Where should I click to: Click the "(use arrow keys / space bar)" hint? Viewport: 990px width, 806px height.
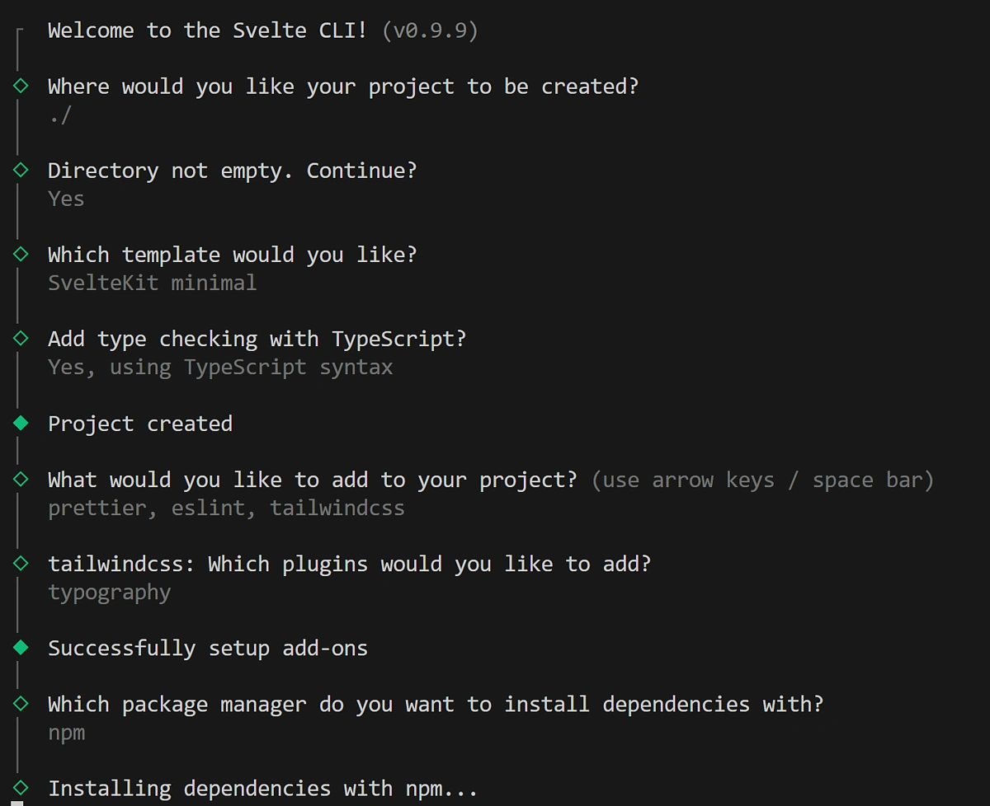762,480
